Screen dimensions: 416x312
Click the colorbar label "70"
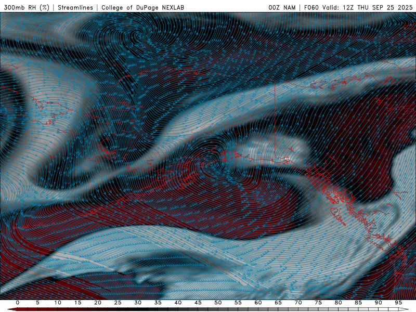(298, 303)
